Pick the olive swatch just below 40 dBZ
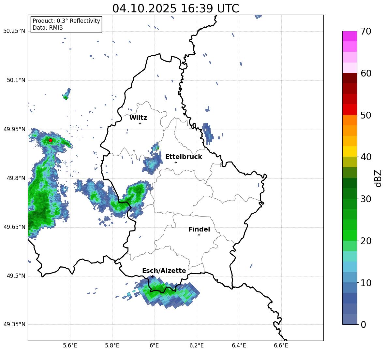This screenshot has width=386, height=352. pos(349,162)
